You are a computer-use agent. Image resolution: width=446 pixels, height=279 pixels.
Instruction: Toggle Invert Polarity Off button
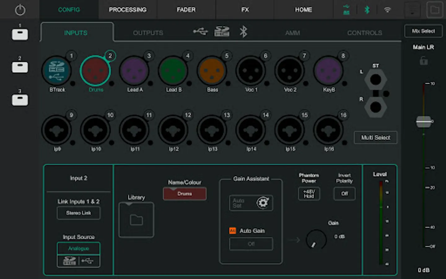[x=344, y=194]
